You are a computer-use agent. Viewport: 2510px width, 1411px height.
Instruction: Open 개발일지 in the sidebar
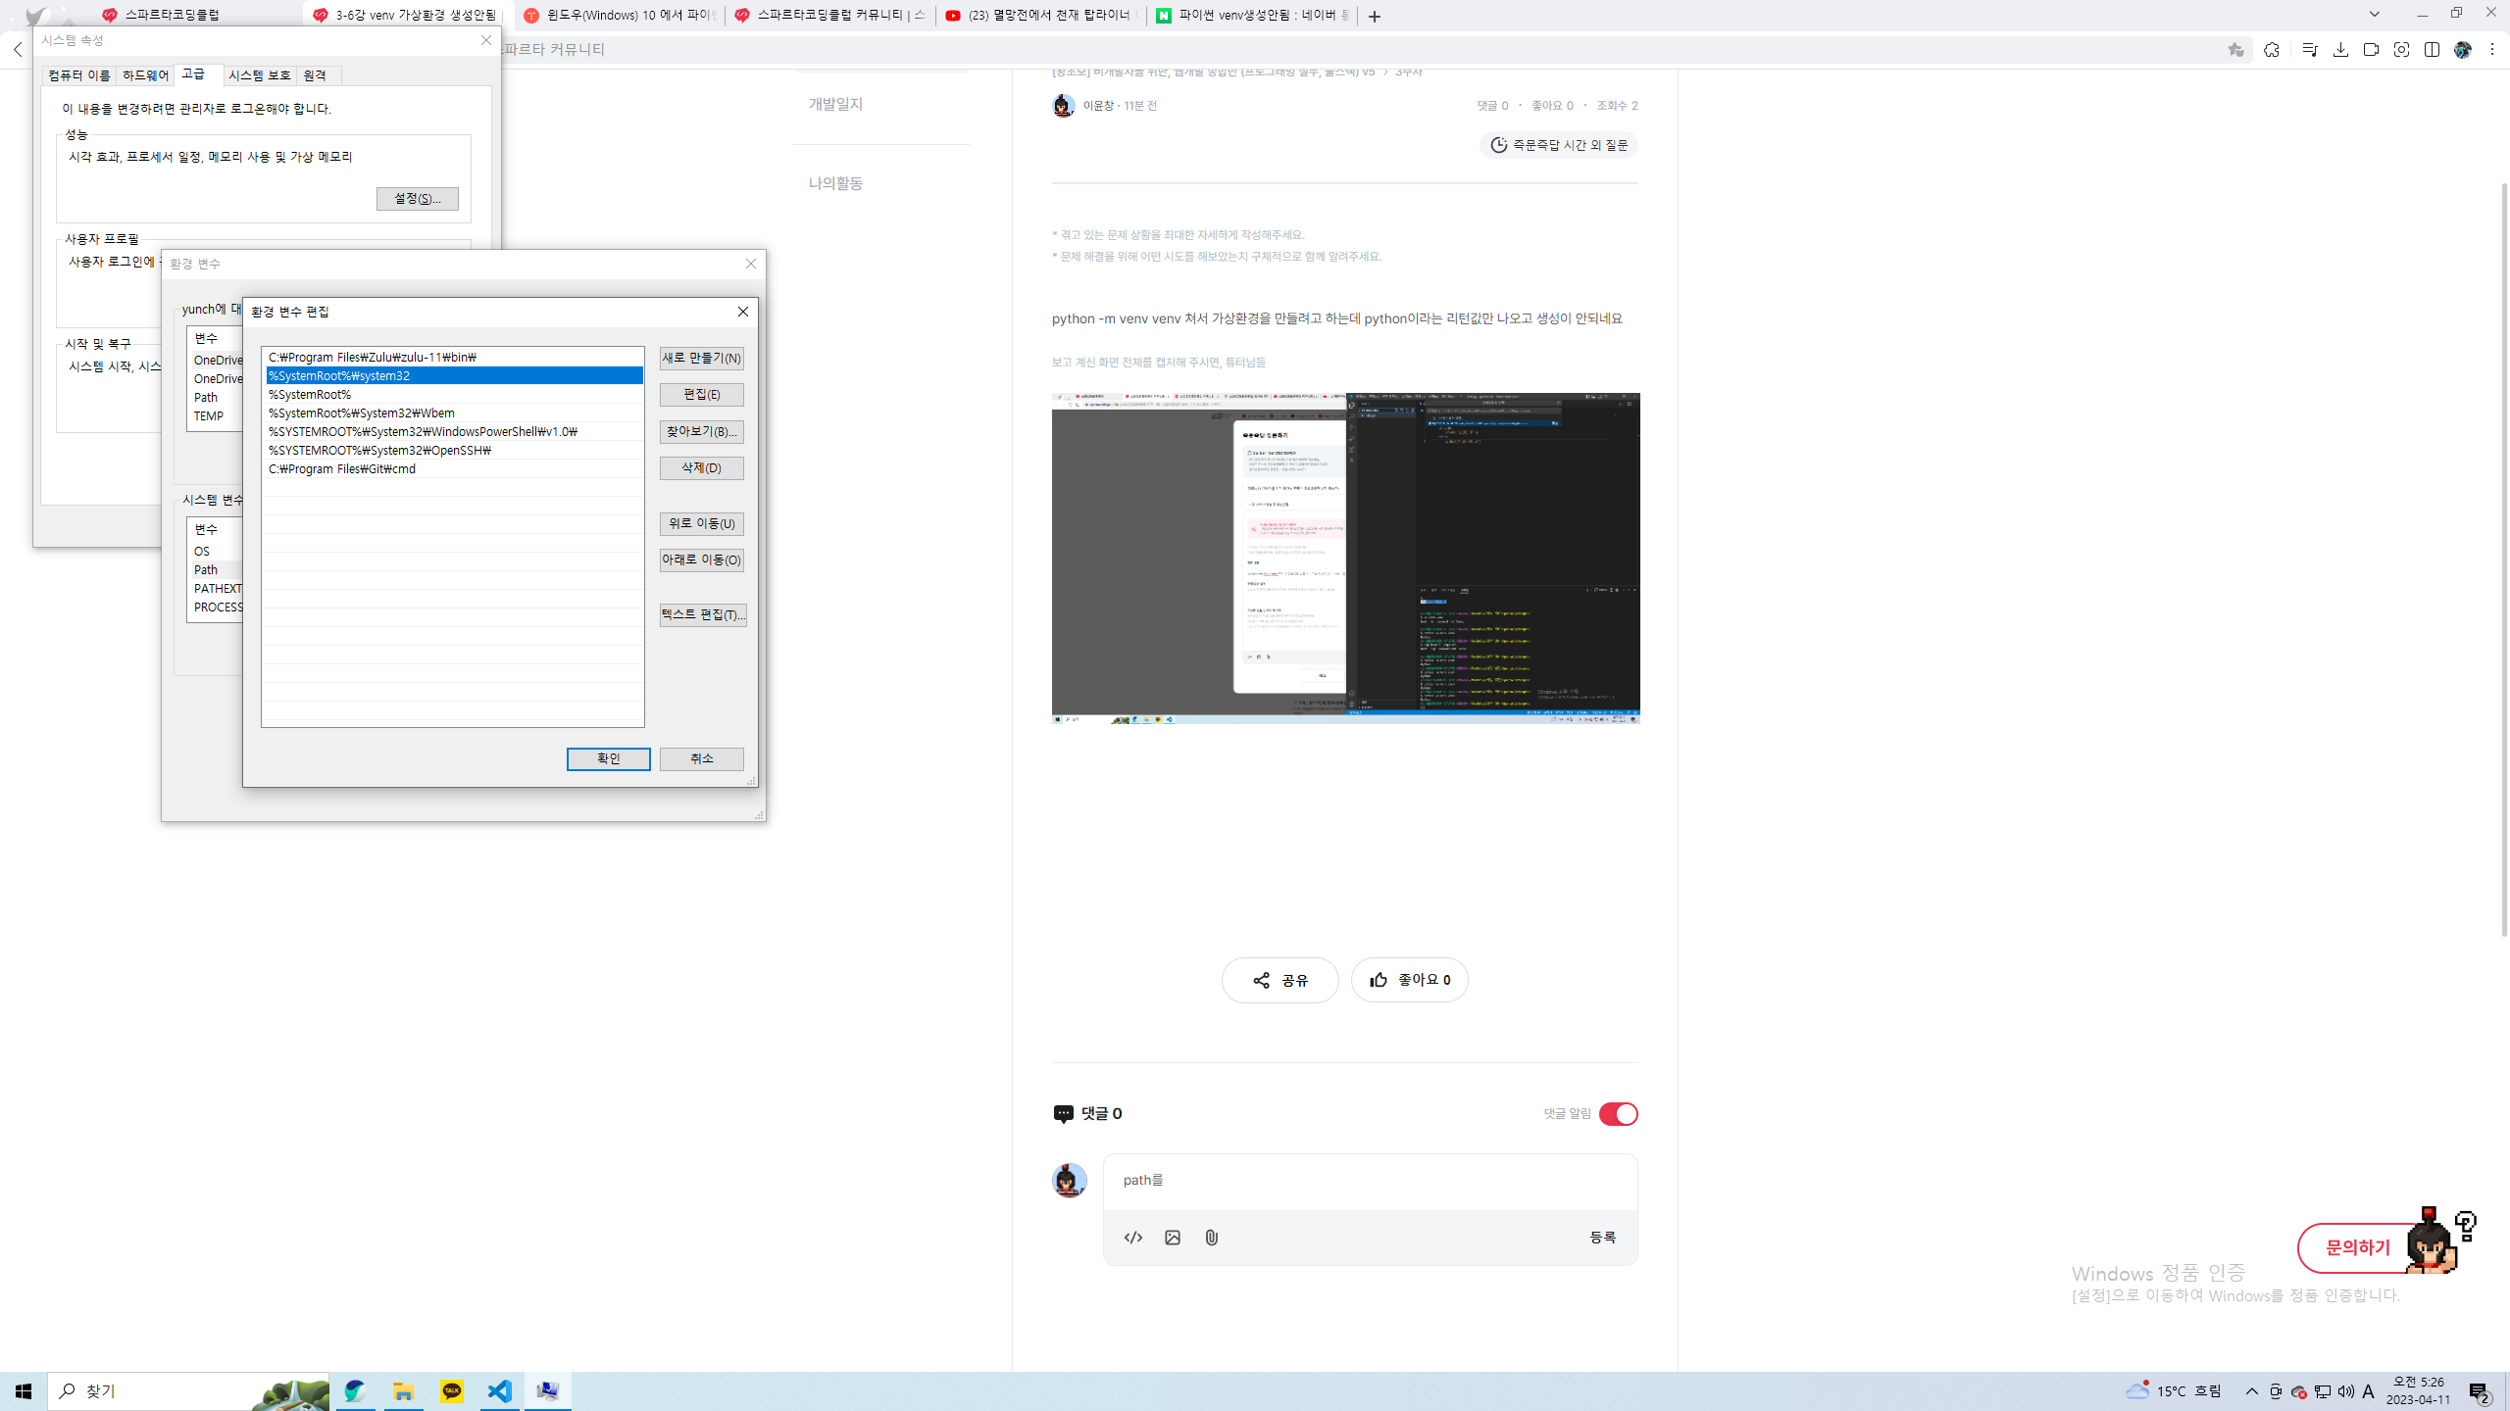[835, 105]
